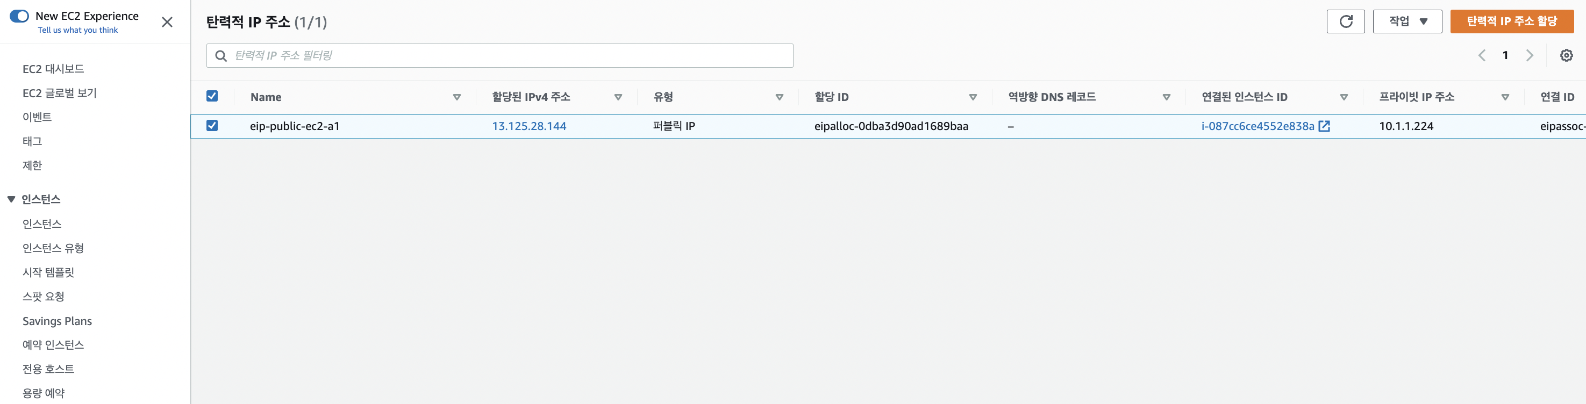1586x404 pixels.
Task: Collapse the 인스턴스 sidebar section
Action: click(11, 199)
